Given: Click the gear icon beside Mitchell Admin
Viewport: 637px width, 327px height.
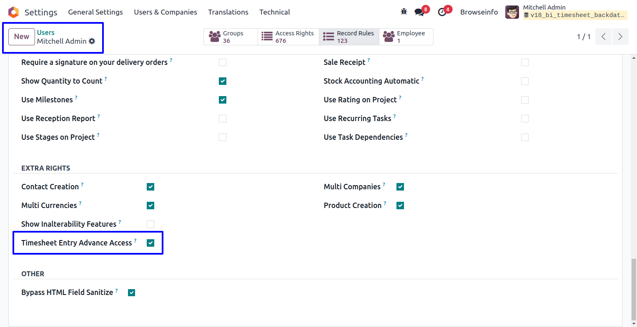Looking at the screenshot, I should pos(92,41).
